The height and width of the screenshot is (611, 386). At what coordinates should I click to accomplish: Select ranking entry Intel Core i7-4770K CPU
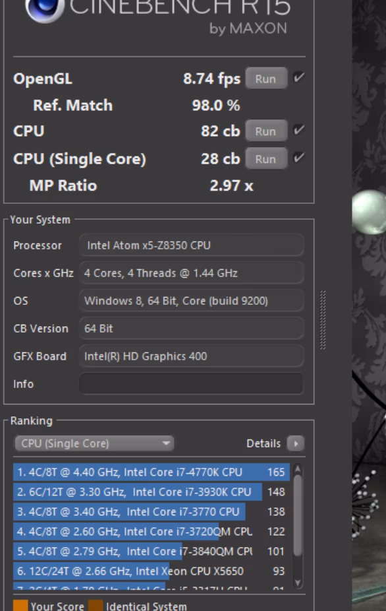tap(152, 472)
